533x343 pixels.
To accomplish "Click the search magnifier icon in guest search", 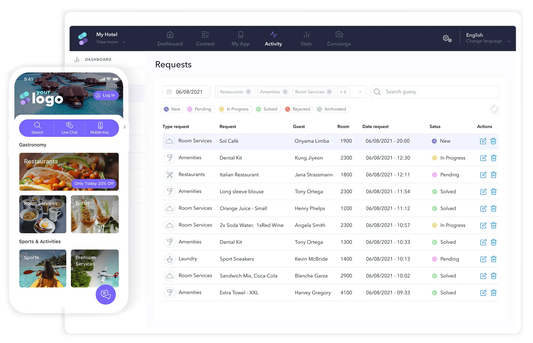I will [377, 92].
